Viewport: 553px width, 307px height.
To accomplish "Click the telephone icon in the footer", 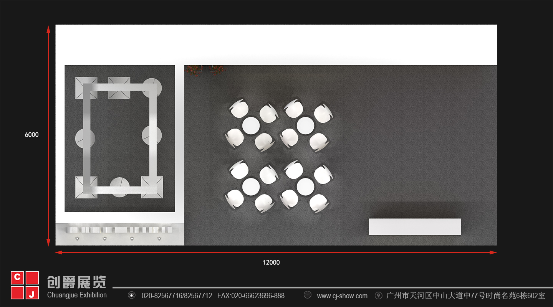I will (132, 295).
